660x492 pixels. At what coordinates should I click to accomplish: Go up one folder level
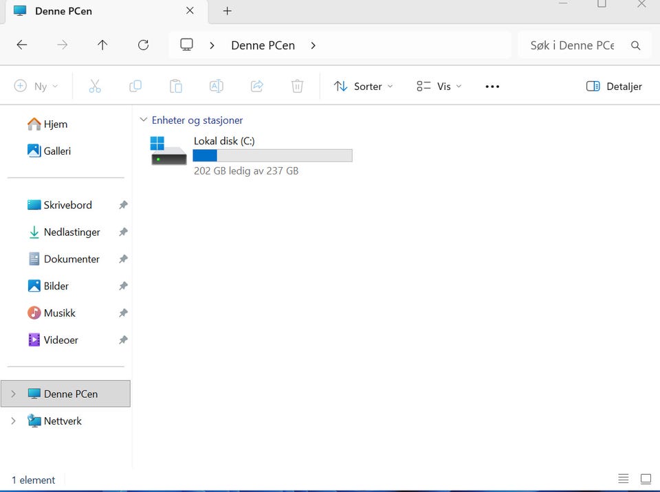click(x=102, y=45)
